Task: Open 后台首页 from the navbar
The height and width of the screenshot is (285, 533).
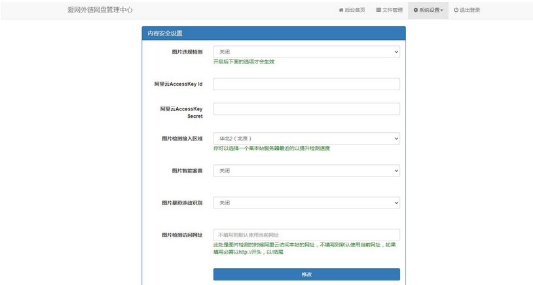Action: (x=352, y=10)
